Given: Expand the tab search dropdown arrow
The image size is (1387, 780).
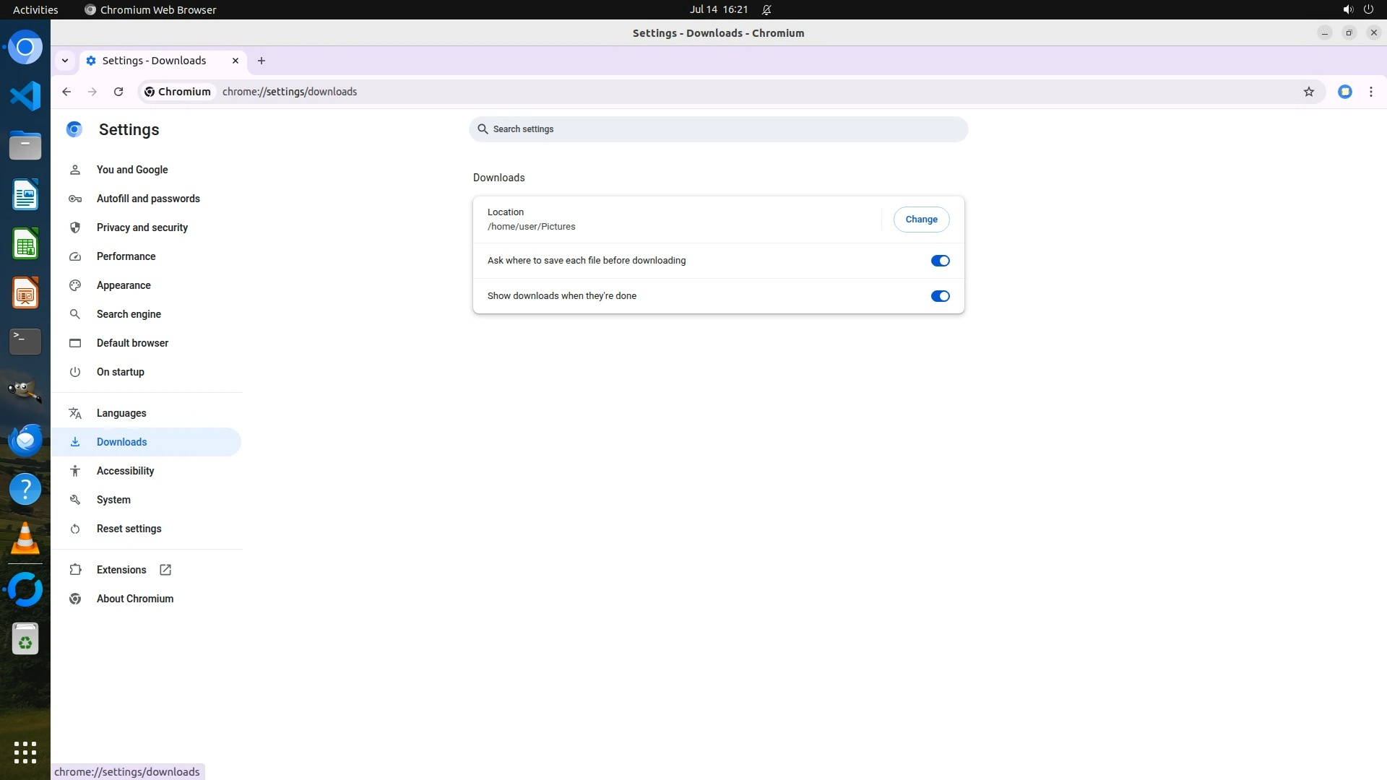Looking at the screenshot, I should click(x=65, y=61).
